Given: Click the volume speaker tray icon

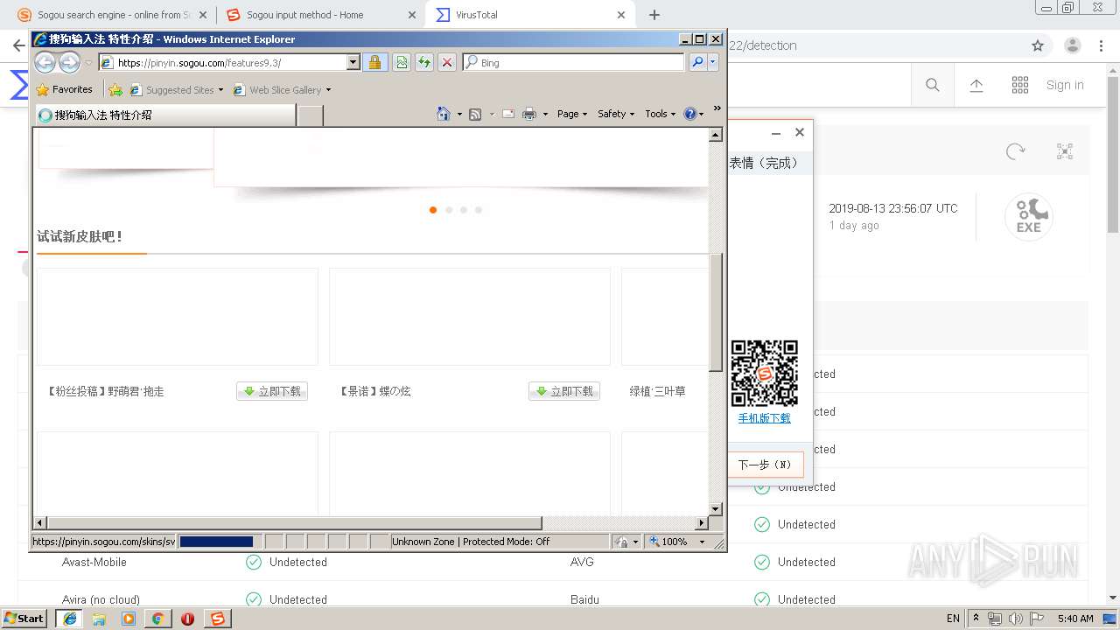Looking at the screenshot, I should (x=1015, y=619).
